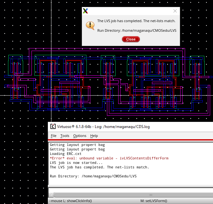This screenshot has width=213, height=204.
Task: Click the Run Directory line in log output
Action: click(x=93, y=176)
